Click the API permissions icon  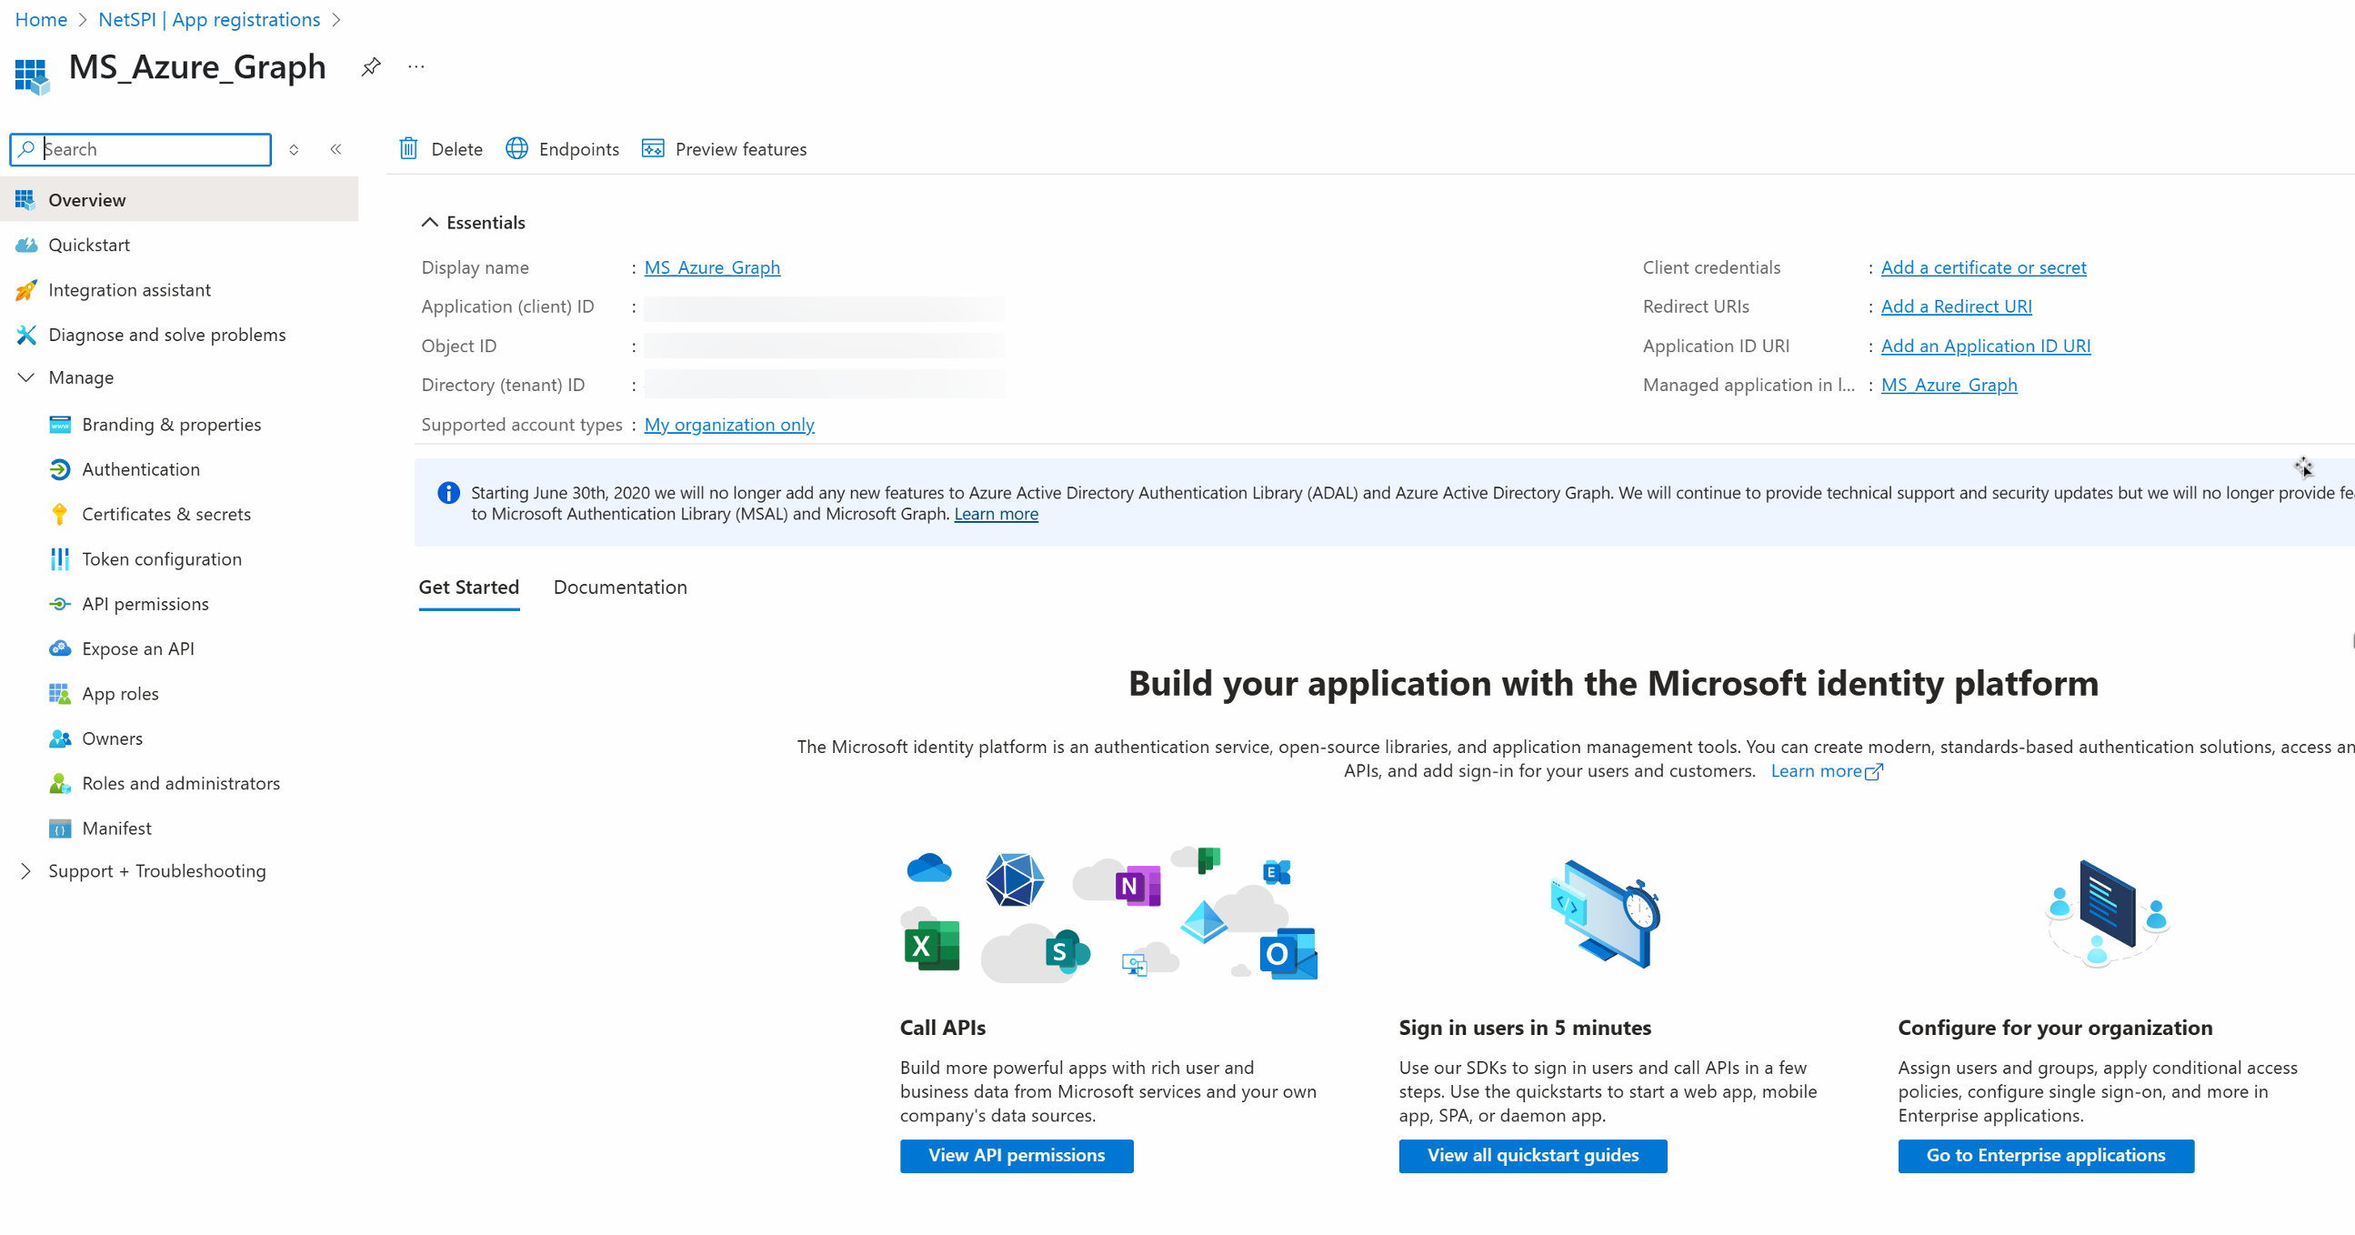point(59,603)
